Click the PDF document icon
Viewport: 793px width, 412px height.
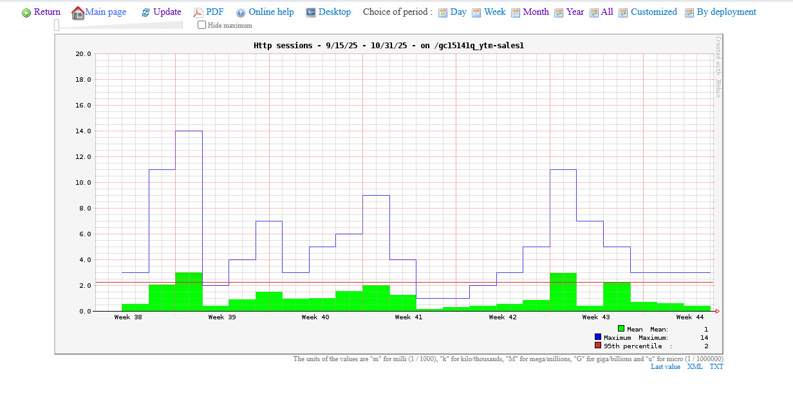coord(199,13)
